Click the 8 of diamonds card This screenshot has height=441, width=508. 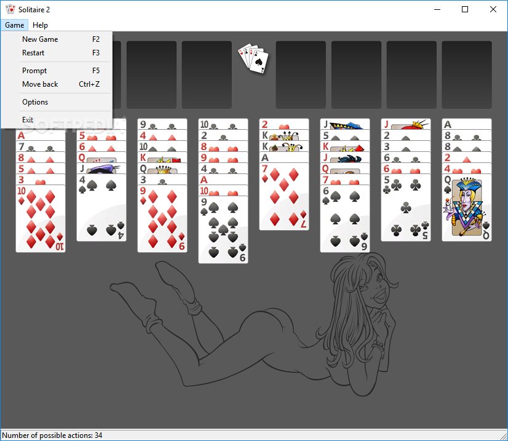tap(41, 157)
